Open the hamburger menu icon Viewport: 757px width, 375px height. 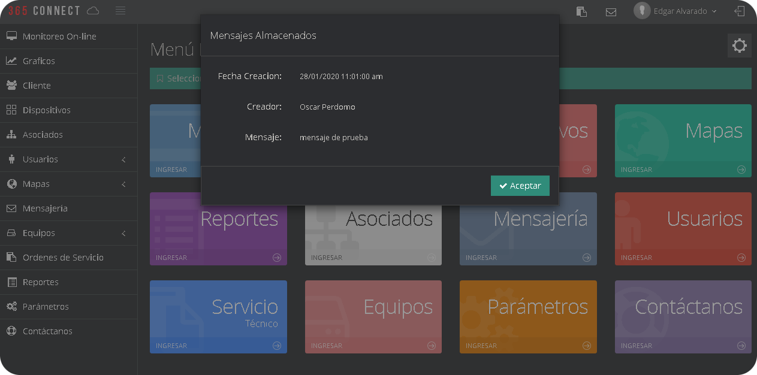click(x=120, y=10)
